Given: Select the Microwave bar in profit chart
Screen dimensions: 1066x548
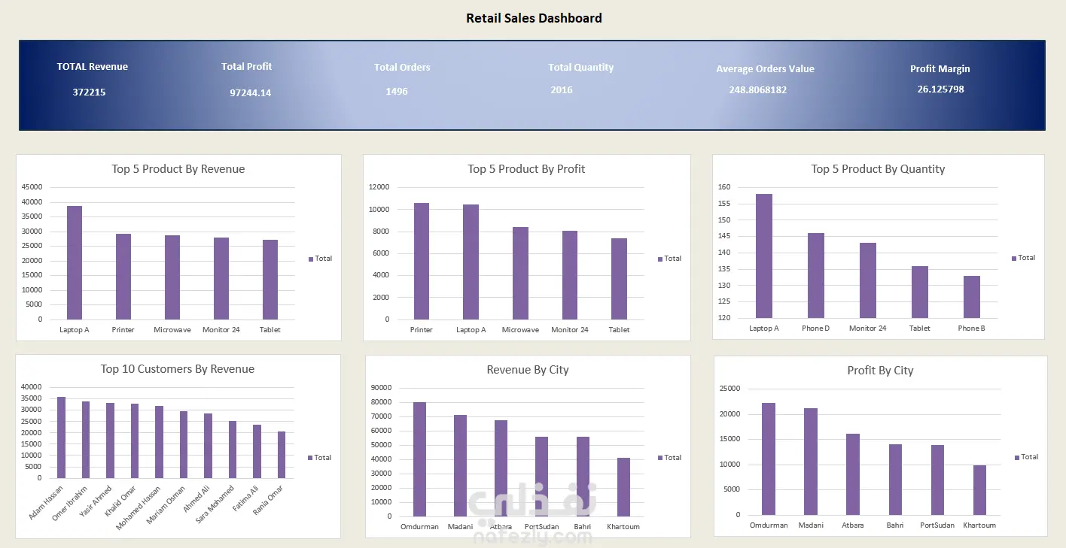Looking at the screenshot, I should pyautogui.click(x=521, y=274).
